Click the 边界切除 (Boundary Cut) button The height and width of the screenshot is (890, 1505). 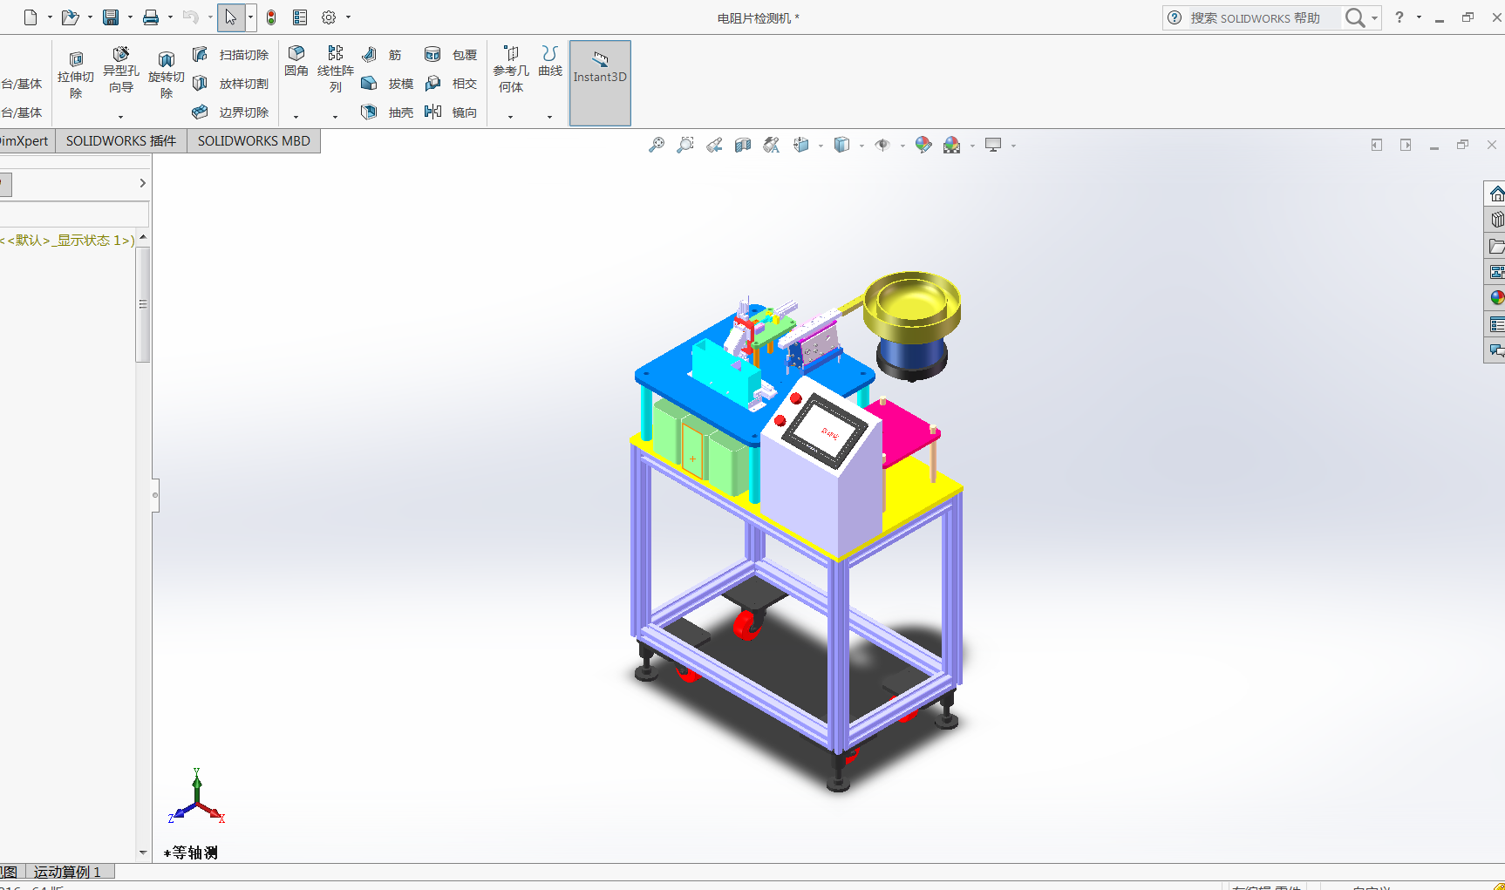(x=231, y=112)
